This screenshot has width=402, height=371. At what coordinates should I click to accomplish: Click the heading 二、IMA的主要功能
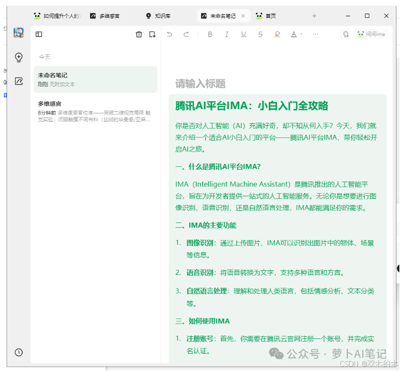pos(206,225)
